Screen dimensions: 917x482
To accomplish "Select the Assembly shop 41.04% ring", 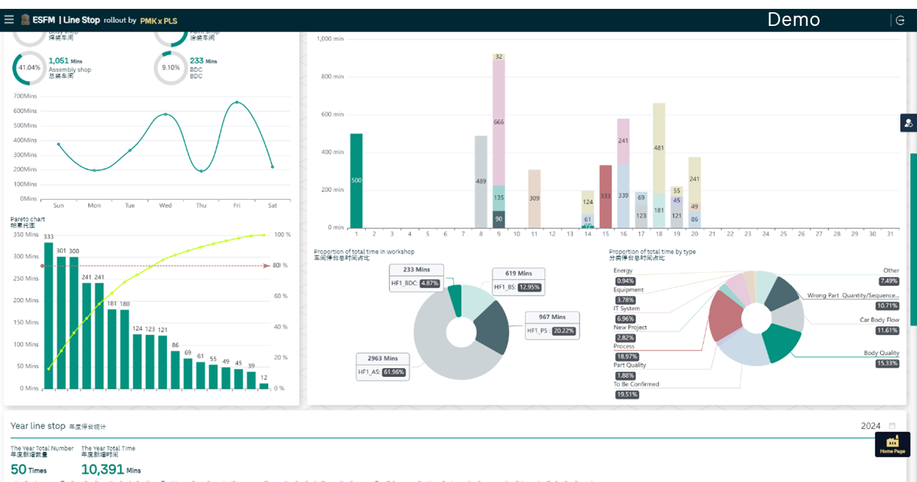I will click(29, 68).
